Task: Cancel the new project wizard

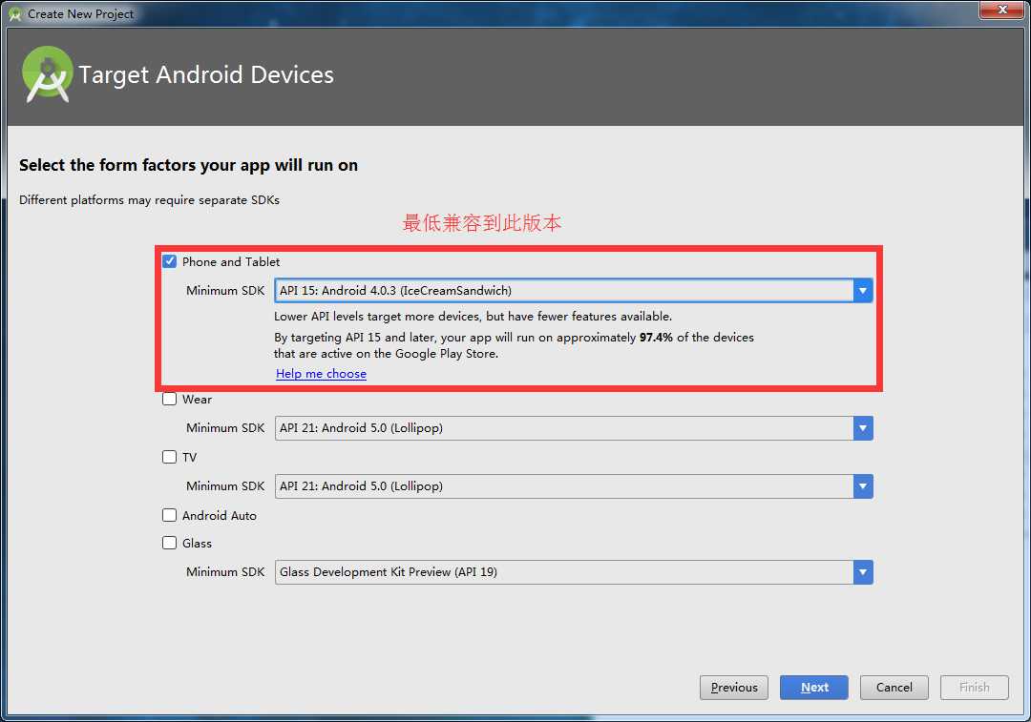Action: pyautogui.click(x=894, y=687)
